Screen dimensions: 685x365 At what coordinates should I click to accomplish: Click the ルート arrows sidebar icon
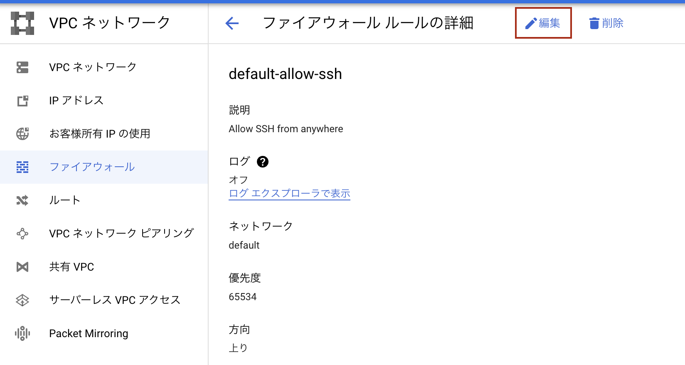[22, 200]
